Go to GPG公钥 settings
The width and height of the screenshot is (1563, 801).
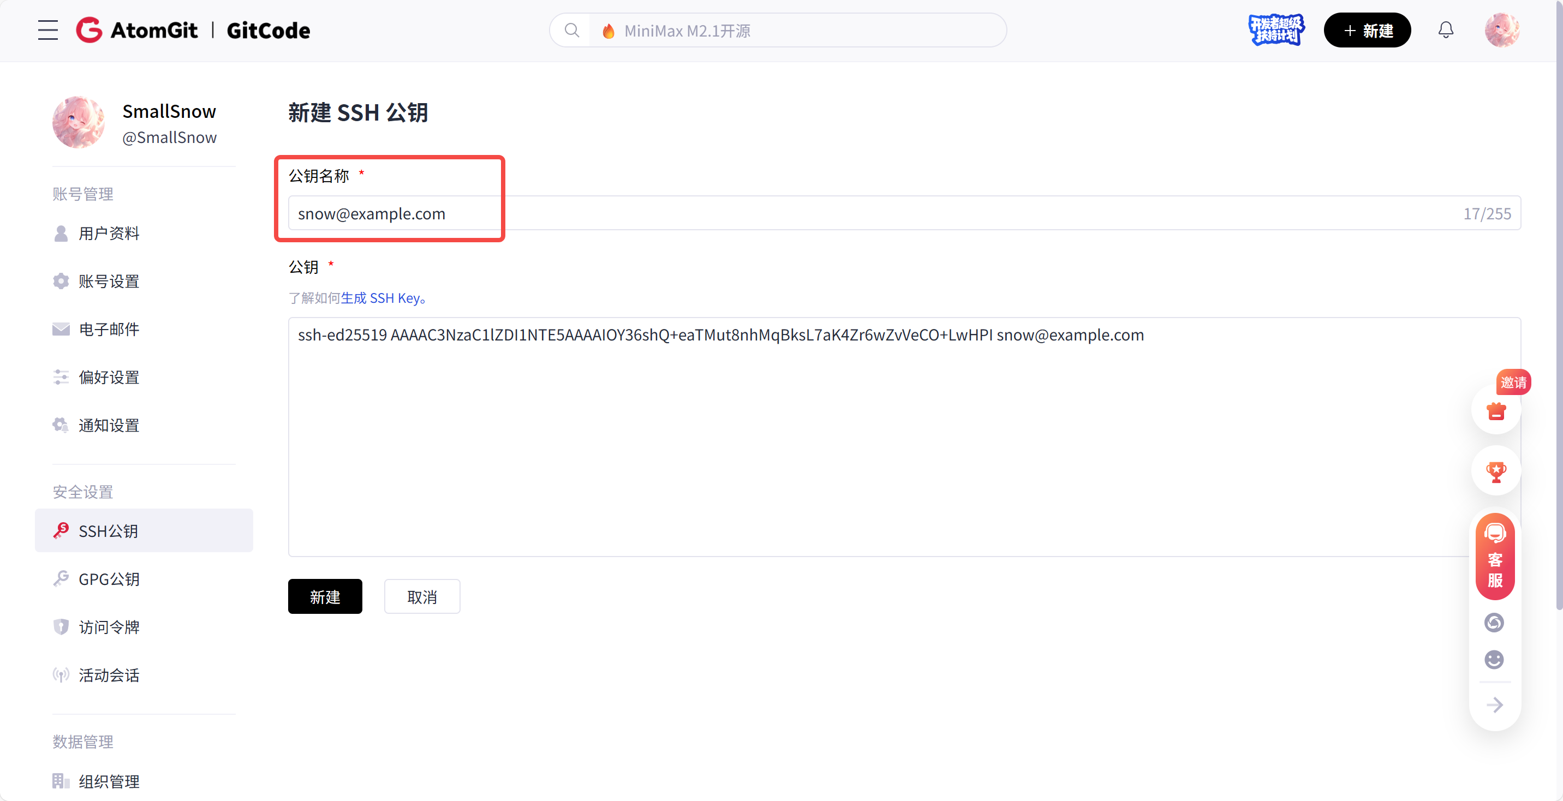(x=109, y=579)
